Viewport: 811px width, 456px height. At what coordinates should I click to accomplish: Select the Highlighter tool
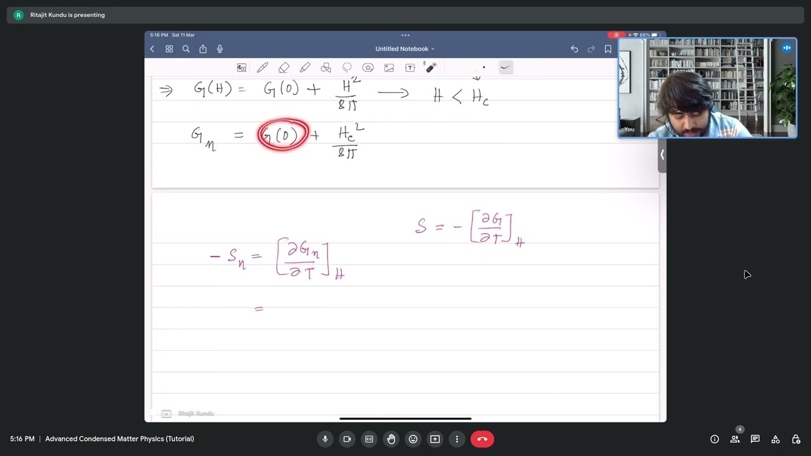click(x=305, y=68)
